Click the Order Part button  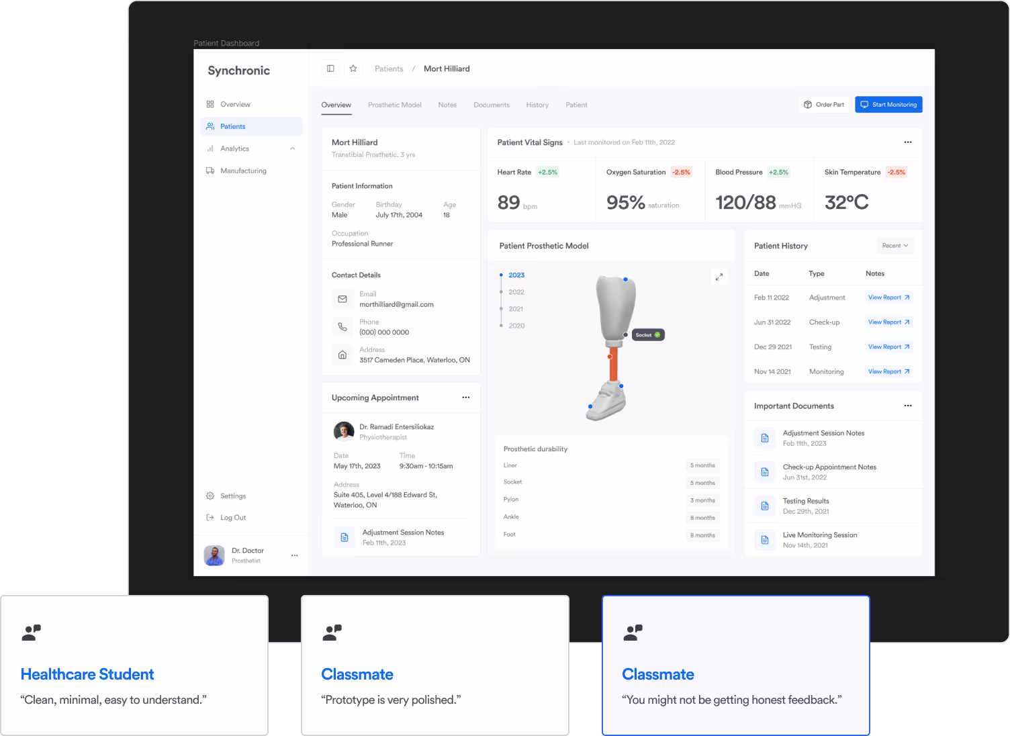[x=824, y=105]
